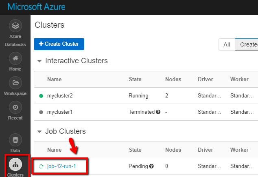258x177 pixels.
Task: Open the Workspace folder icon
Action: pos(15,83)
